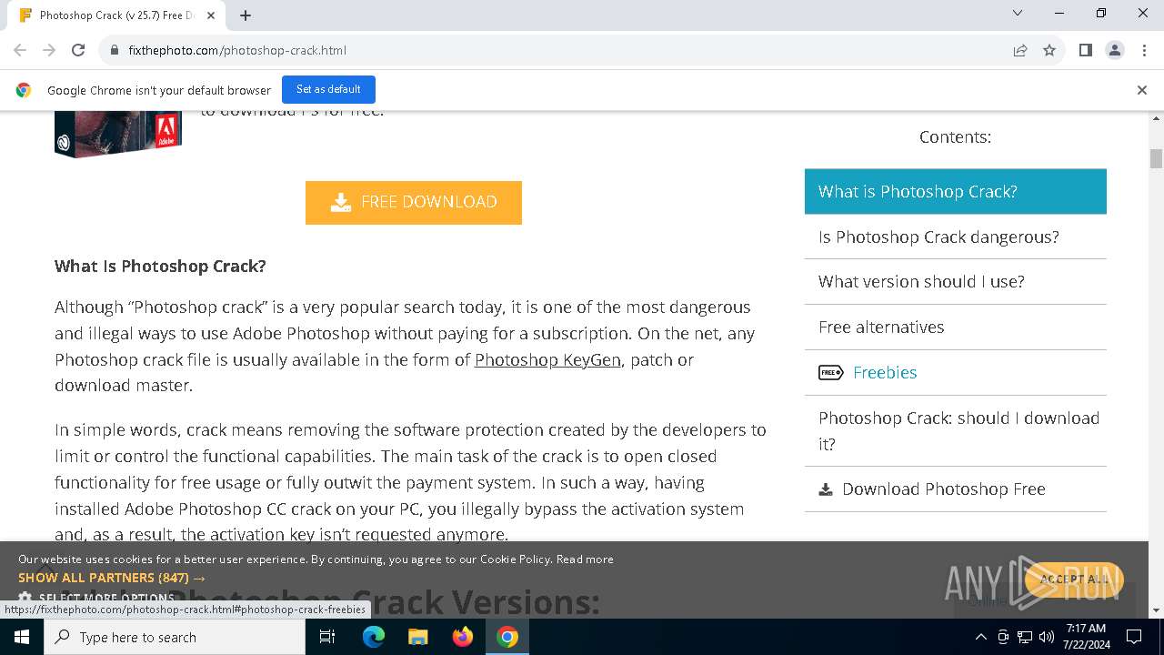Select What is Photoshop Crack? contents item
The image size is (1164, 655).
click(x=955, y=191)
